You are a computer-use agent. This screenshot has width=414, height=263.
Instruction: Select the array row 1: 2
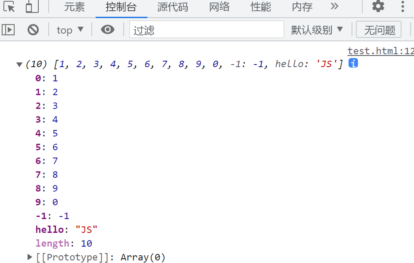pyautogui.click(x=47, y=92)
